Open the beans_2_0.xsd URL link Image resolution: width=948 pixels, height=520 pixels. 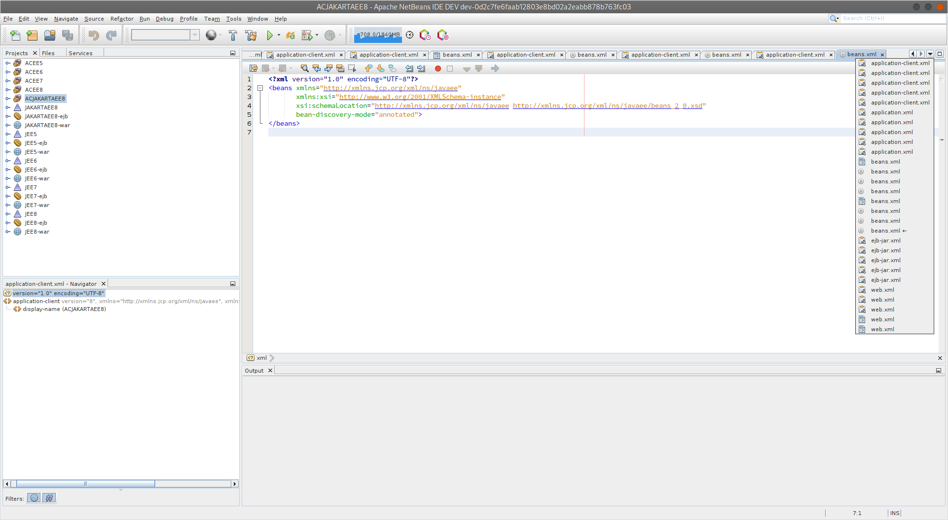pos(608,106)
